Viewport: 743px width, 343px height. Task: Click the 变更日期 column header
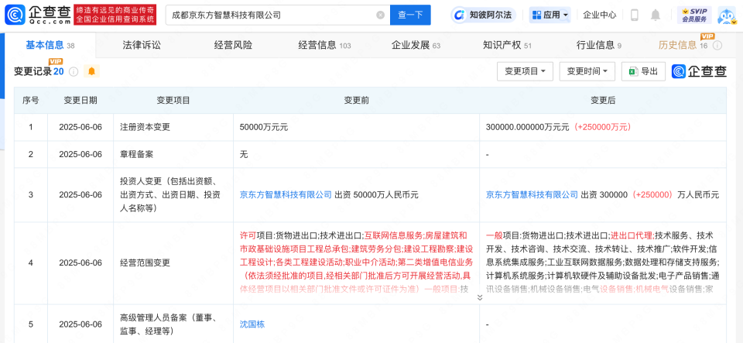80,101
